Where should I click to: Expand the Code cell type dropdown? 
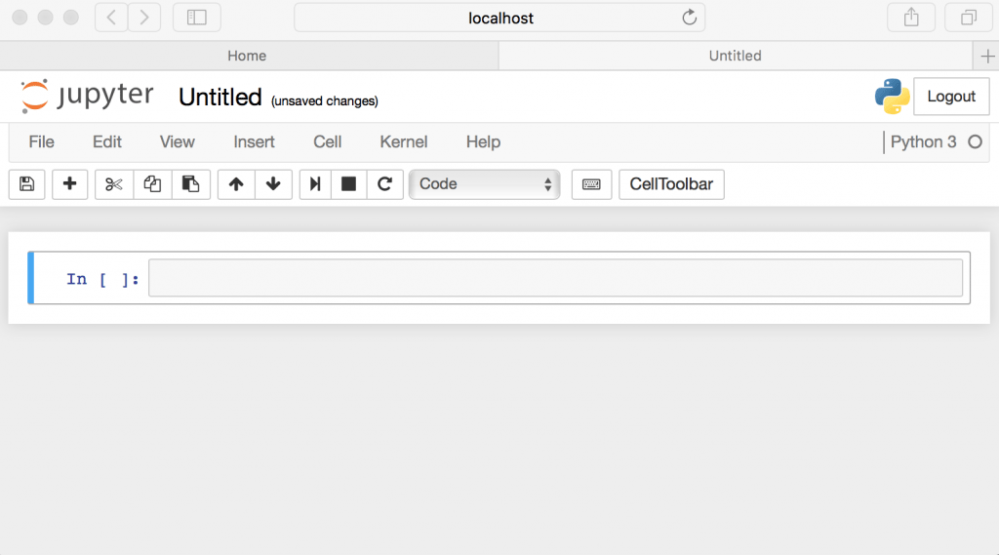(x=484, y=184)
